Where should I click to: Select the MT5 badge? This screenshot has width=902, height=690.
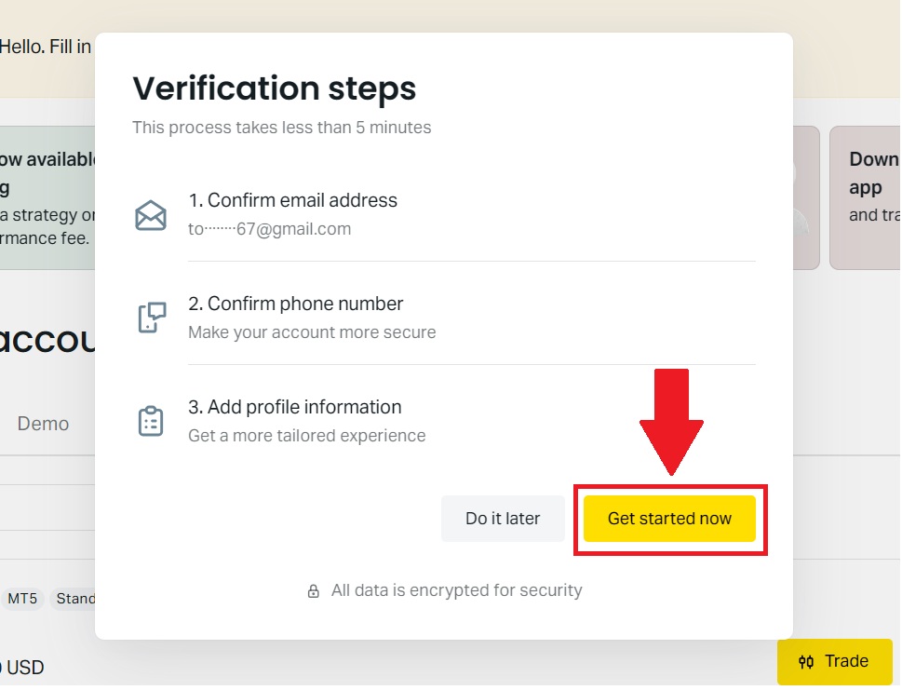(x=22, y=599)
